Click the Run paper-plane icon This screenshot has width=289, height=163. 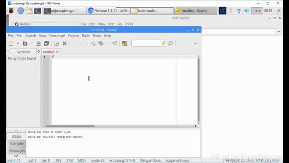[114, 43]
